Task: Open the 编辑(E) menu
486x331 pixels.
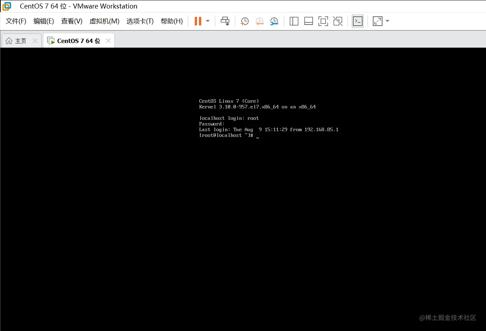Action: click(44, 21)
